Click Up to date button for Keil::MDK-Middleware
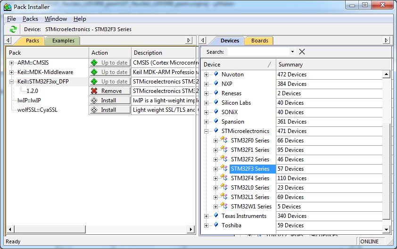The image size is (397, 249). coord(110,72)
